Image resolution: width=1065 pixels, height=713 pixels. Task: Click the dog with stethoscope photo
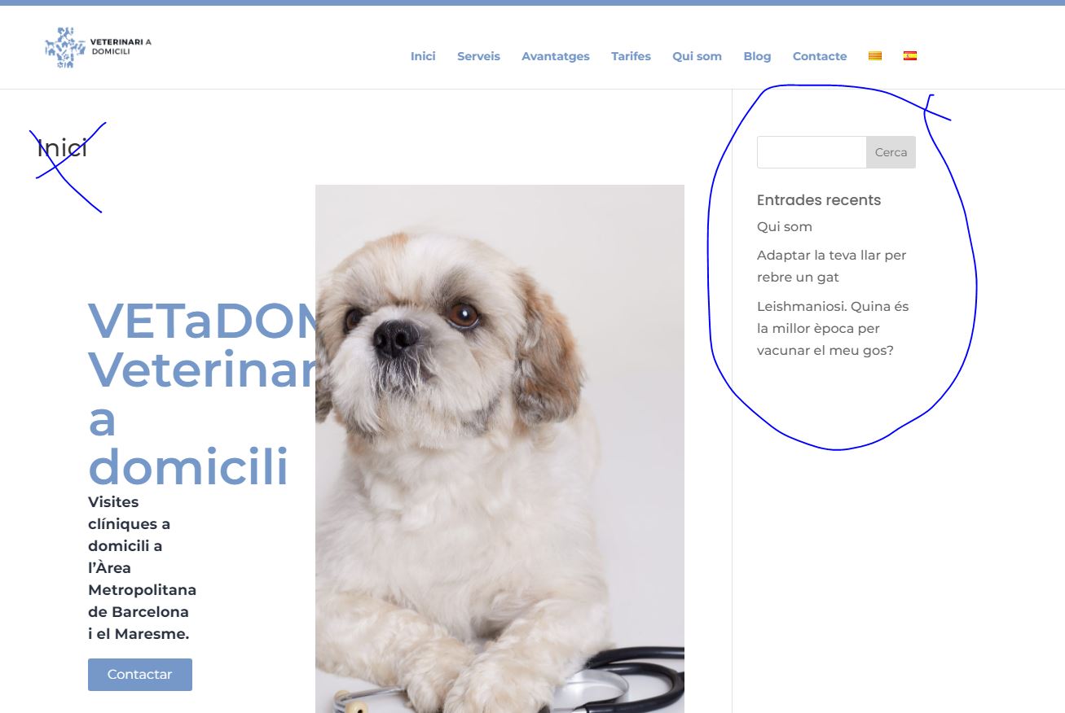[499, 448]
